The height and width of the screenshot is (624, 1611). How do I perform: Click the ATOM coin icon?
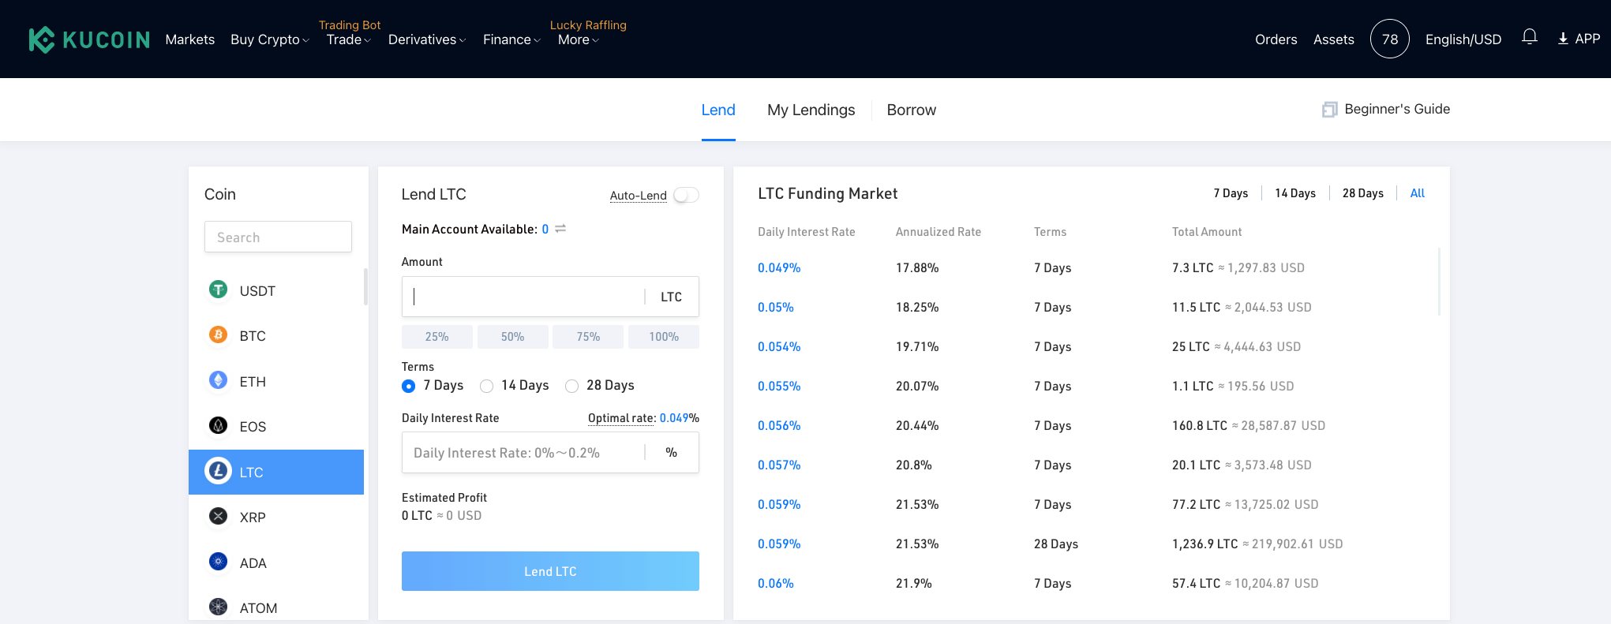click(x=218, y=607)
